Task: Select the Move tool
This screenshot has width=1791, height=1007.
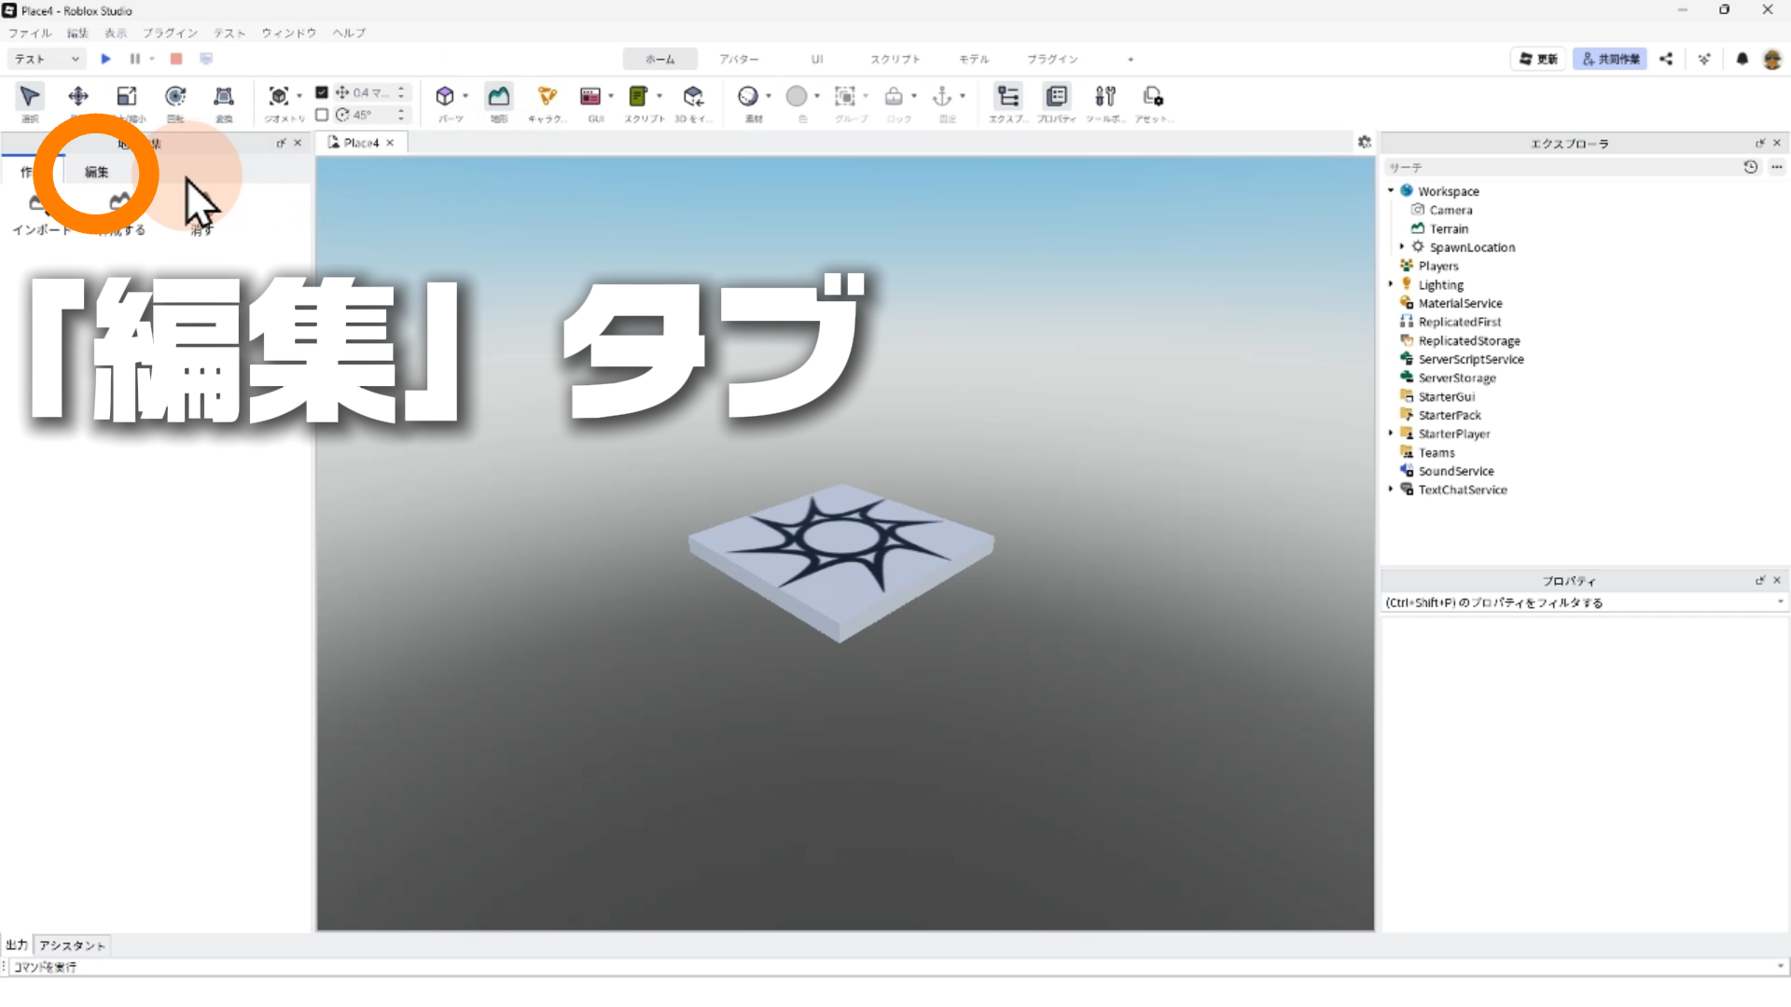Action: point(78,96)
